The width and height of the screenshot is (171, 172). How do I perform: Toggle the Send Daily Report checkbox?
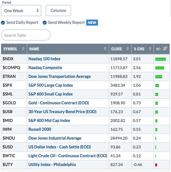(x=3, y=23)
